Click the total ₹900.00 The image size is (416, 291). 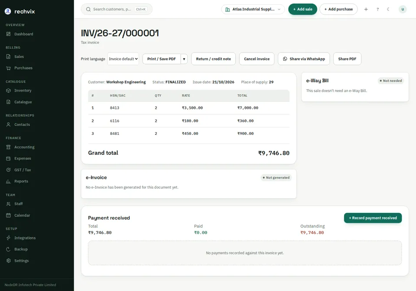245,134
